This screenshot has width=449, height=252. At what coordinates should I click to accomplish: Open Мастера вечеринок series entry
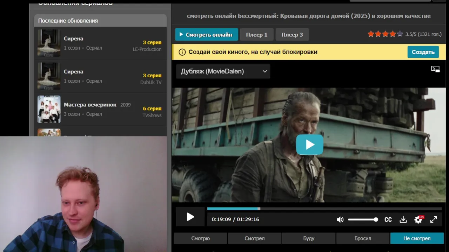pos(100,109)
